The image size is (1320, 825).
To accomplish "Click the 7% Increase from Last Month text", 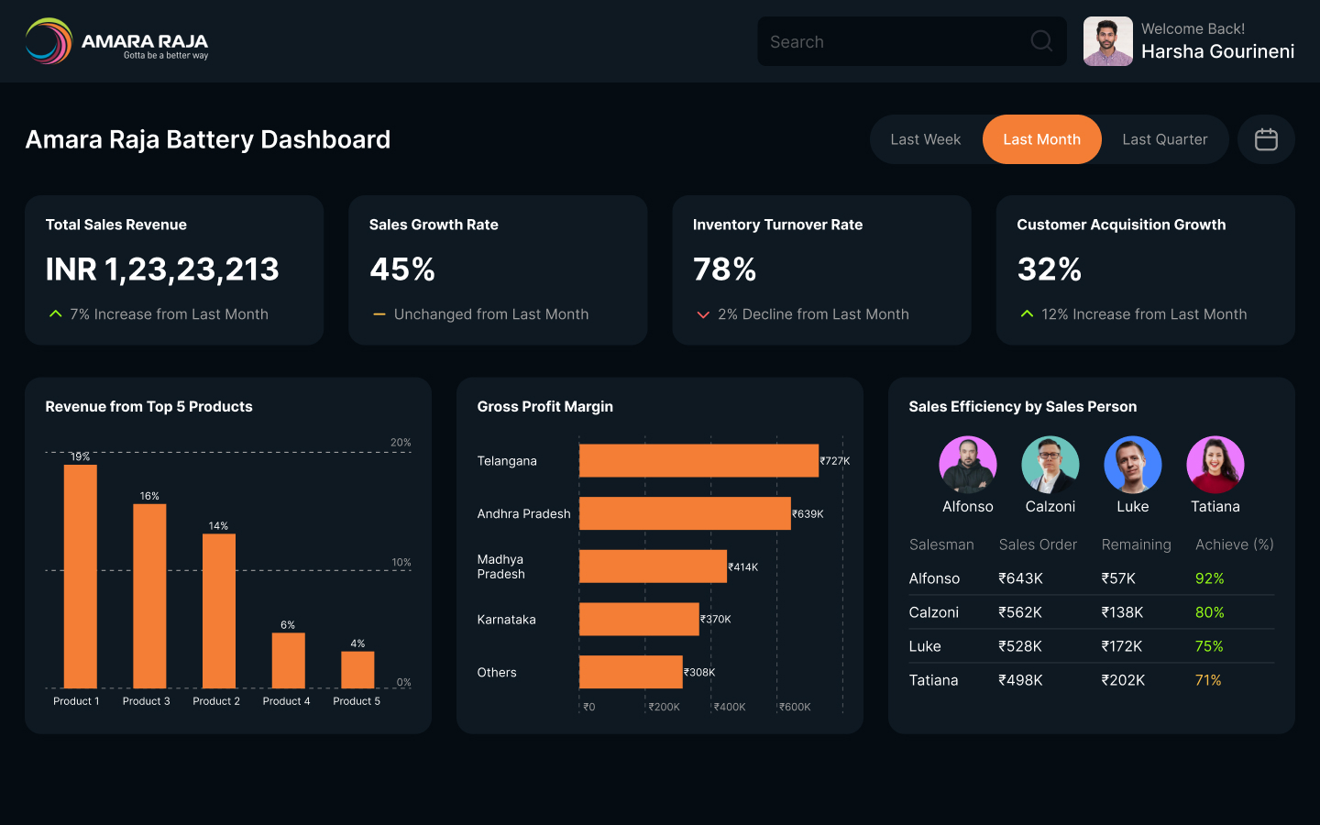I will click(170, 314).
